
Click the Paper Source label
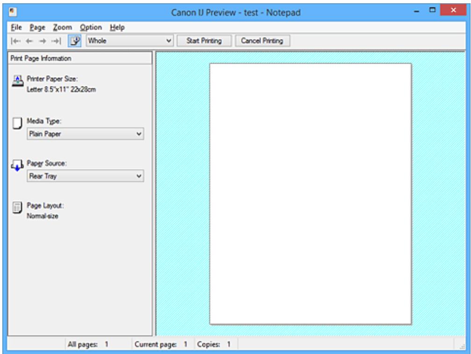[47, 163]
